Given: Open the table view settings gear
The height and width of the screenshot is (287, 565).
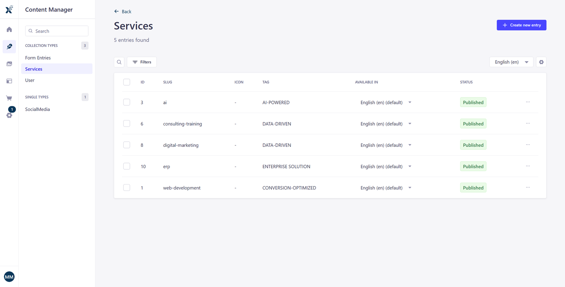Looking at the screenshot, I should coord(541,62).
